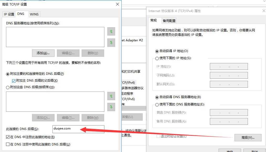Toggle 退出时验证设置 checkbox

click(x=171, y=136)
